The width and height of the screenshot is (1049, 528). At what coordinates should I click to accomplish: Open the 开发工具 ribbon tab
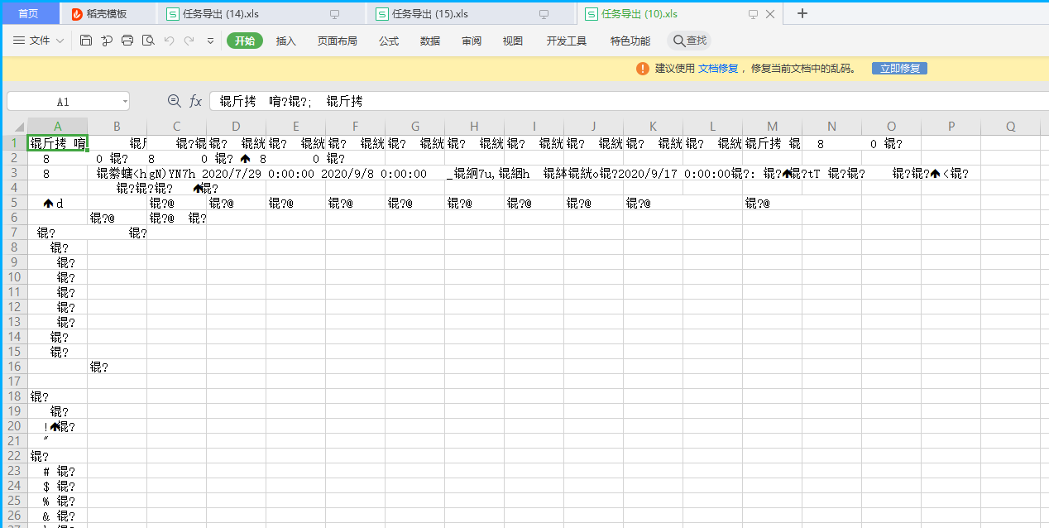(565, 40)
